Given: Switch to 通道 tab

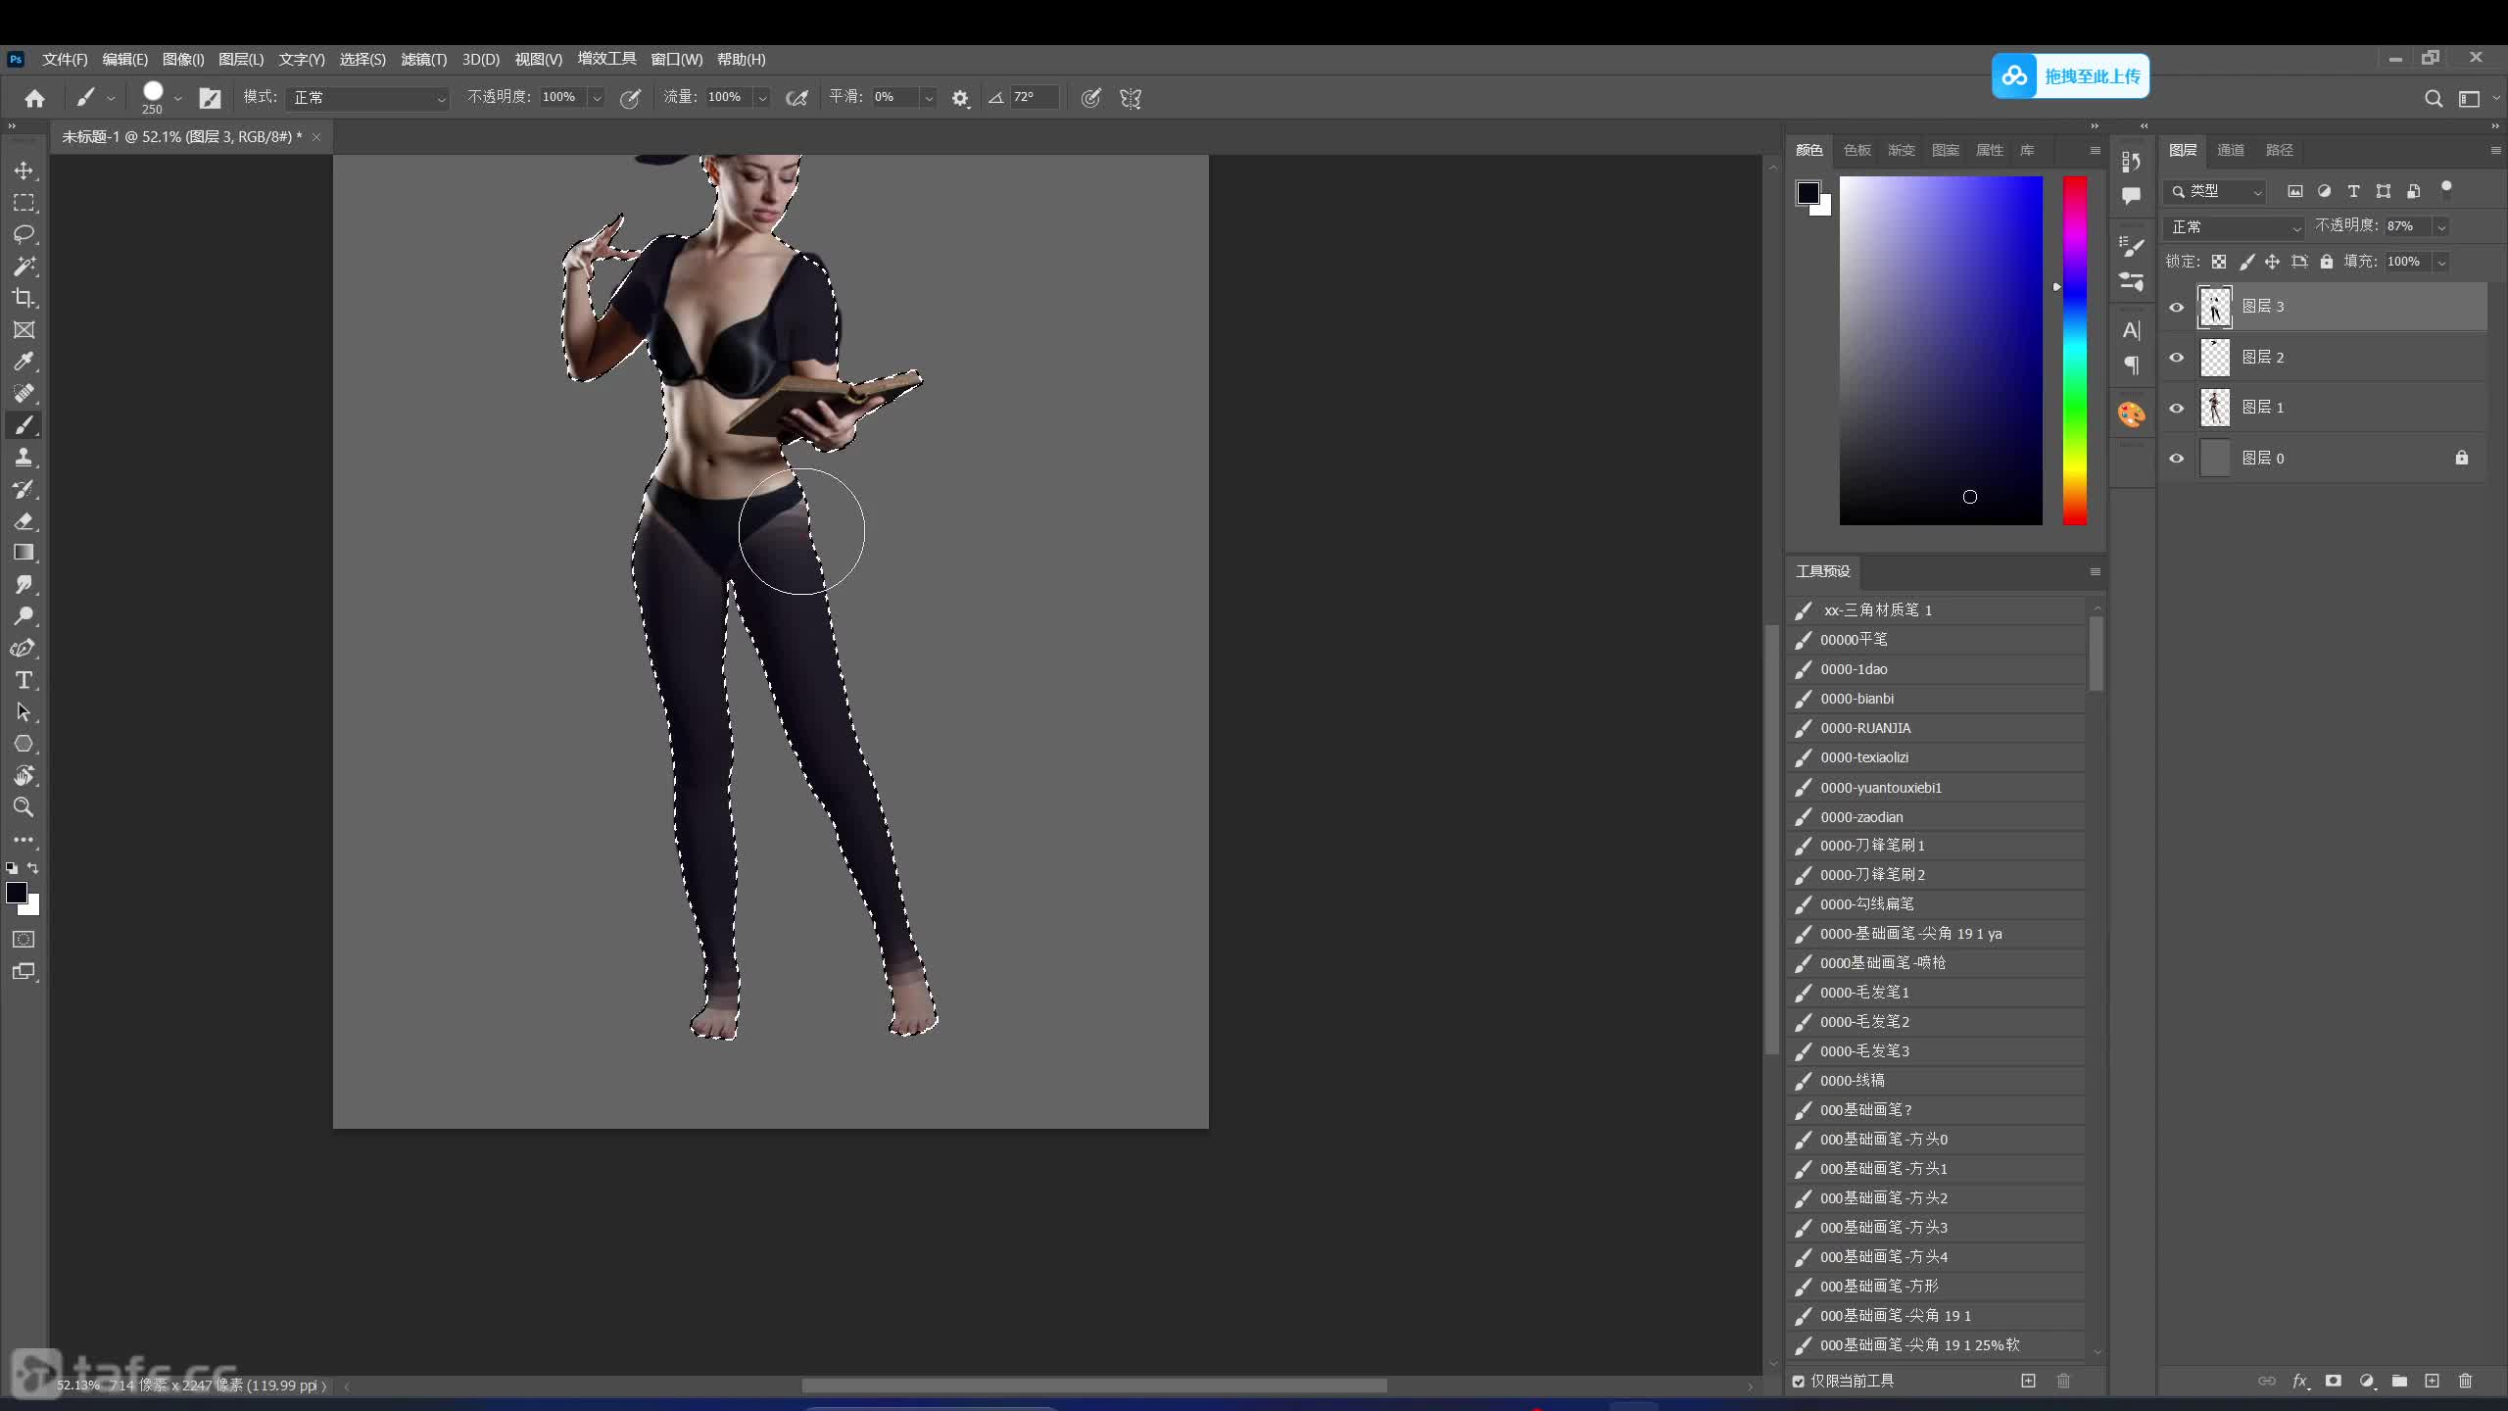Looking at the screenshot, I should point(2231,150).
